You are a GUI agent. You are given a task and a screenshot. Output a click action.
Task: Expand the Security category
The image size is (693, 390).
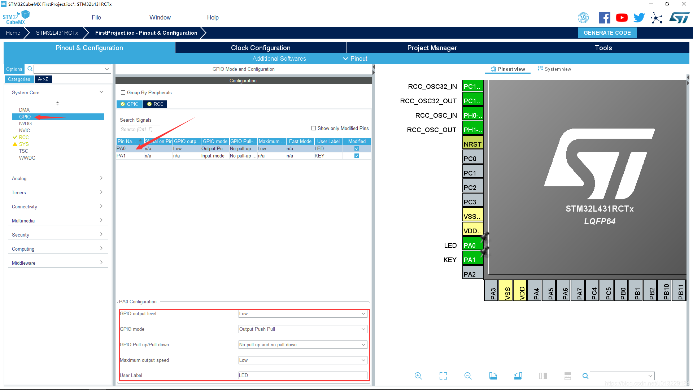tap(57, 235)
